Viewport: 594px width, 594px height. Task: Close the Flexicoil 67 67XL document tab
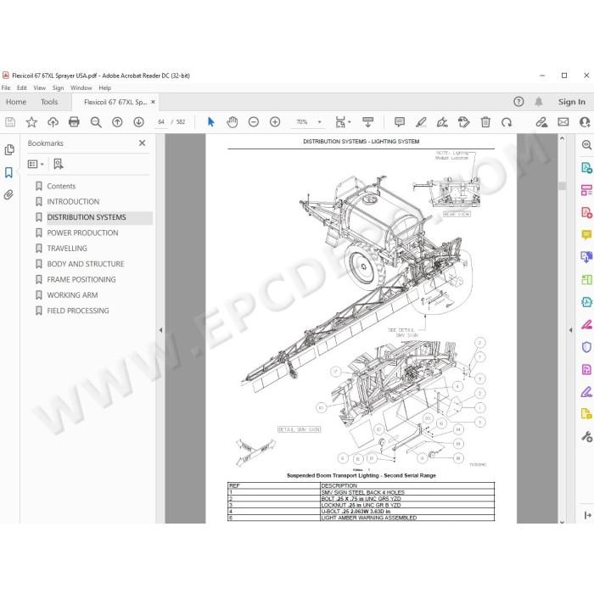point(153,102)
